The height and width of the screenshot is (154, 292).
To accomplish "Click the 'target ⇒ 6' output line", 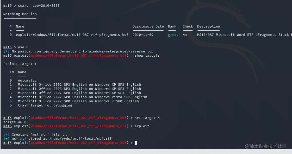I will click(15, 122).
